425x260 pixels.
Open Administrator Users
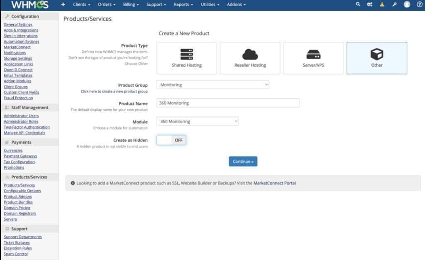pos(22,116)
